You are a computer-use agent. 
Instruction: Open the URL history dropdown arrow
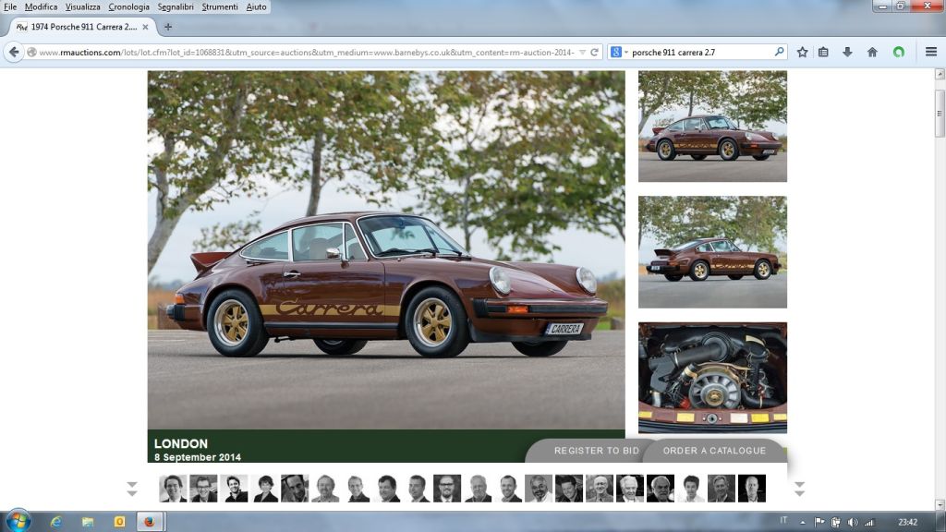[582, 53]
